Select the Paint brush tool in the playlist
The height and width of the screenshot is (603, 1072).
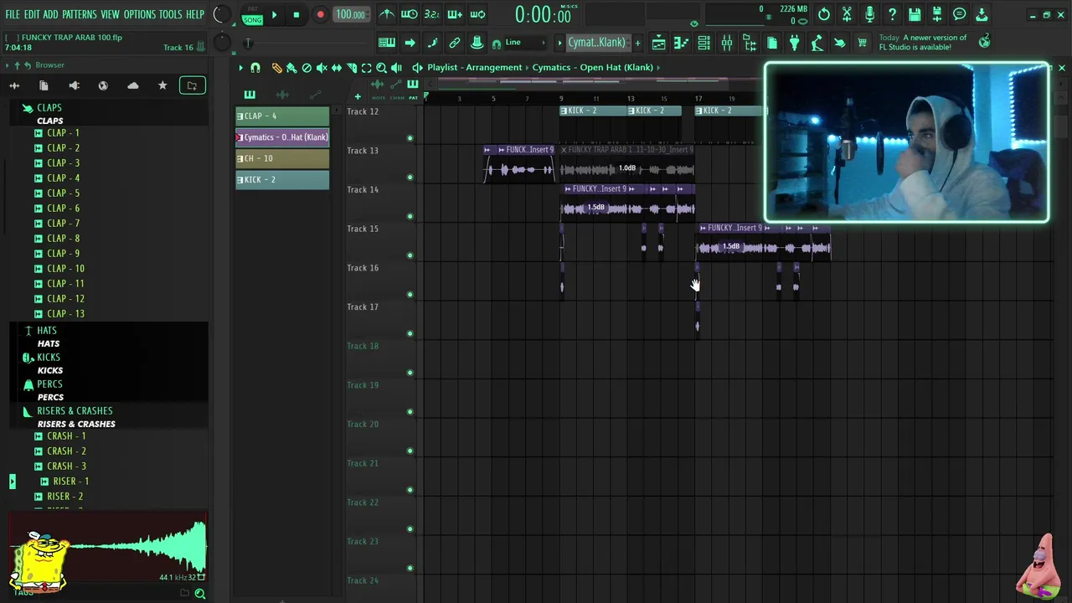[291, 68]
